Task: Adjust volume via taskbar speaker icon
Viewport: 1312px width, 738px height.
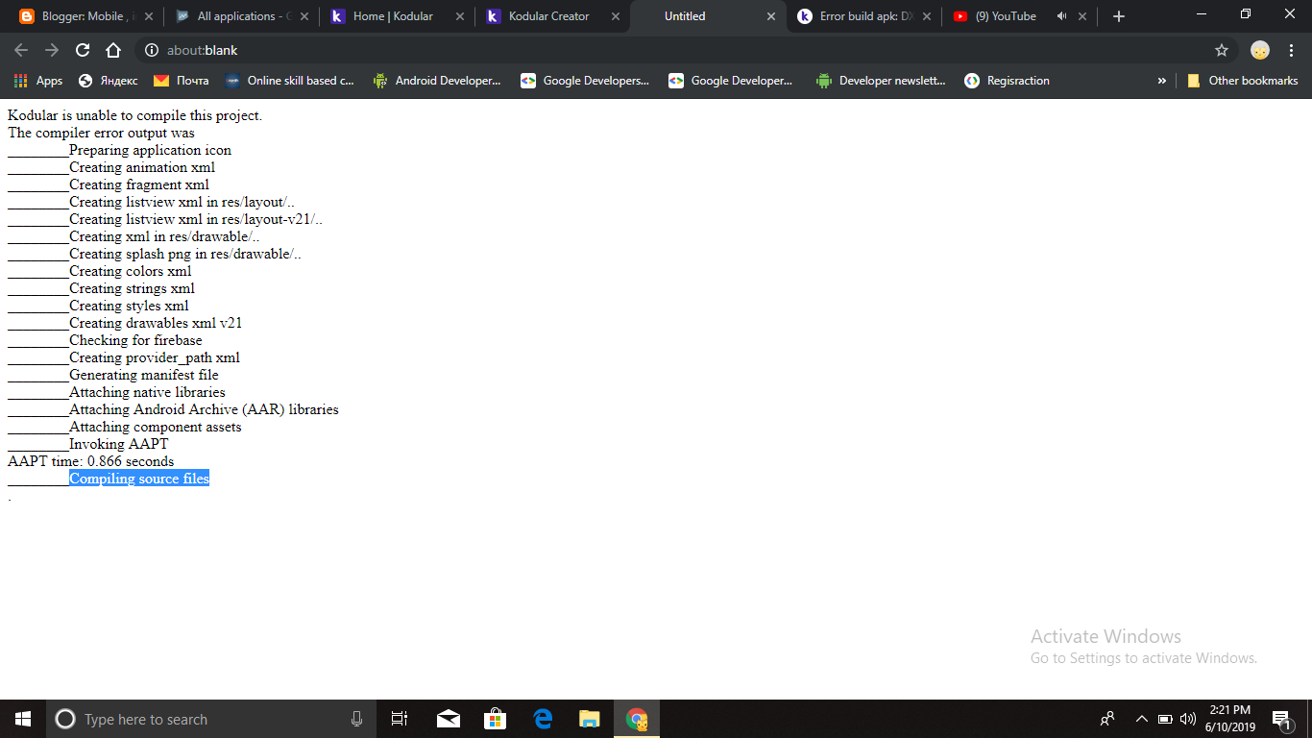Action: [x=1188, y=719]
